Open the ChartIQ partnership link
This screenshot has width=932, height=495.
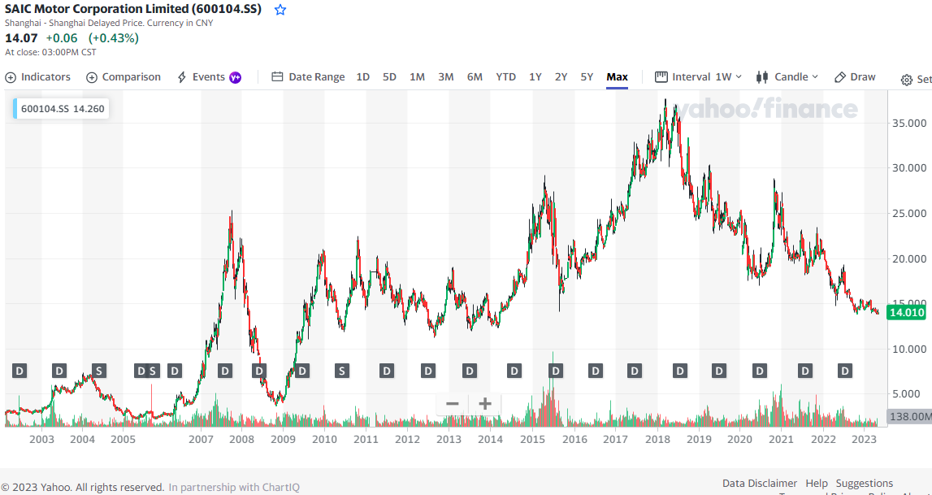point(234,487)
